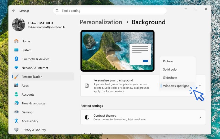220x139 pixels.
Task: Click the Accessibility figure icon
Action: pos(16,121)
